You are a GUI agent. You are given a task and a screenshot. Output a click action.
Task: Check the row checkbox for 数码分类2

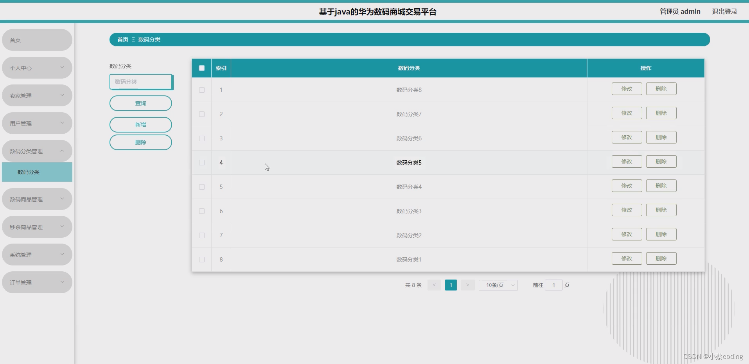click(x=202, y=235)
